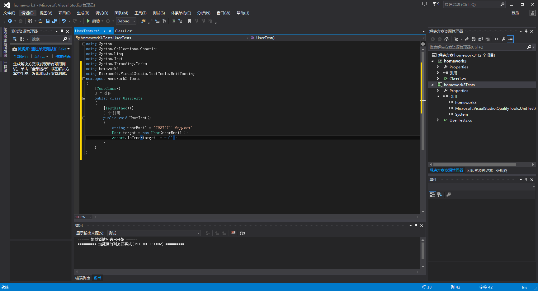This screenshot has width=538, height=291.
Task: Comment out selected lines icon
Action: click(173, 21)
